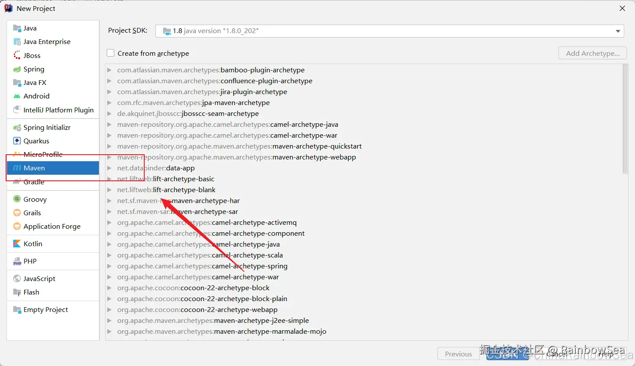Select the Spring Initializr icon
This screenshot has height=366, width=635.
[17, 128]
